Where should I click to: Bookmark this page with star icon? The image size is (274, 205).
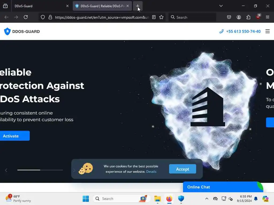pos(161,17)
